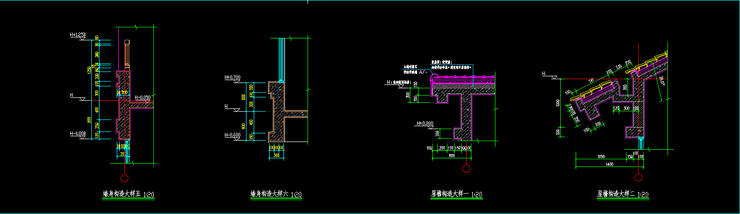Click the 1400 overall dimension text
The width and height of the screenshot is (740, 214).
tap(609, 165)
